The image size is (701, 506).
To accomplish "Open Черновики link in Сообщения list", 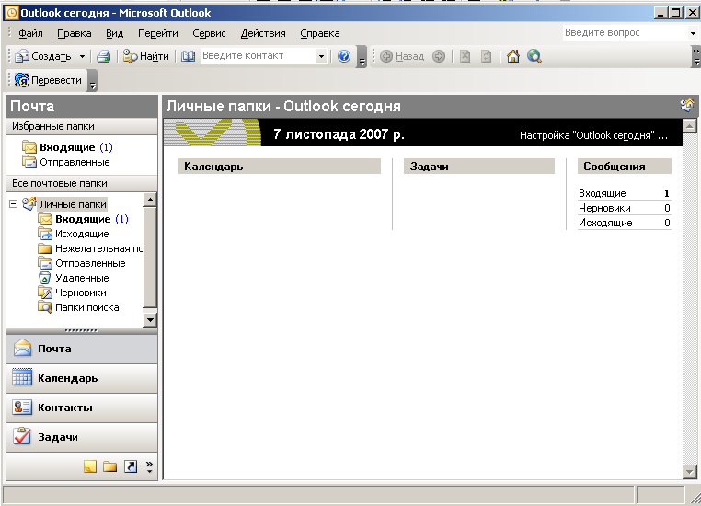I will [604, 208].
